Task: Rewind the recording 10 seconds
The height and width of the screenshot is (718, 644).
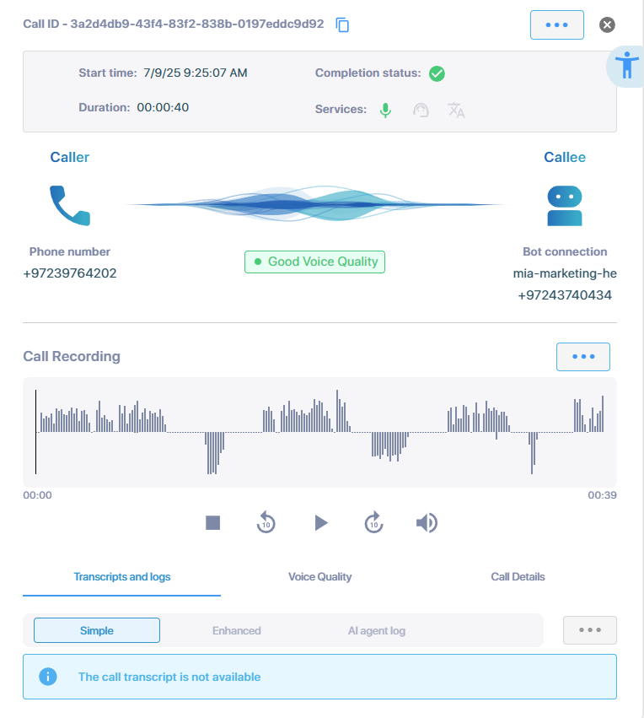Action: (x=266, y=522)
